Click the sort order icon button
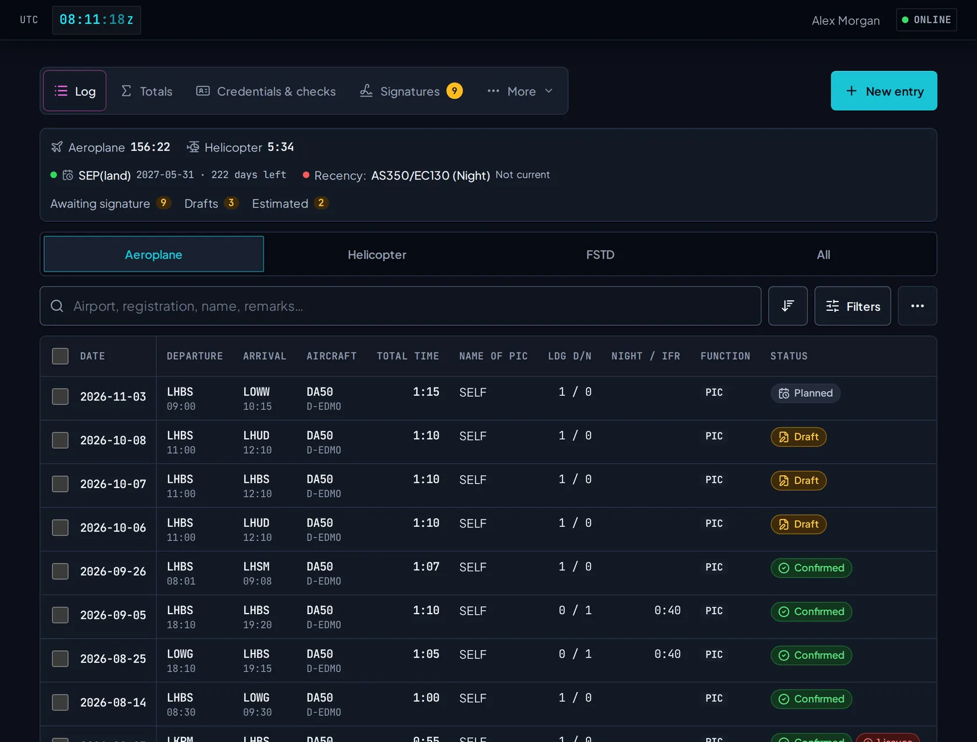Image resolution: width=977 pixels, height=742 pixels. (x=787, y=306)
